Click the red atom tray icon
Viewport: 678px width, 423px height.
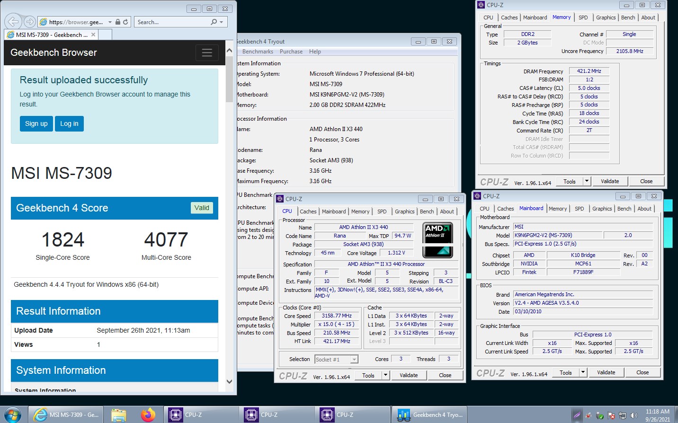click(x=588, y=415)
